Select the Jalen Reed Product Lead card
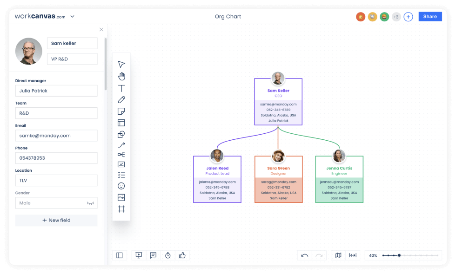The height and width of the screenshot is (274, 456). click(x=217, y=179)
